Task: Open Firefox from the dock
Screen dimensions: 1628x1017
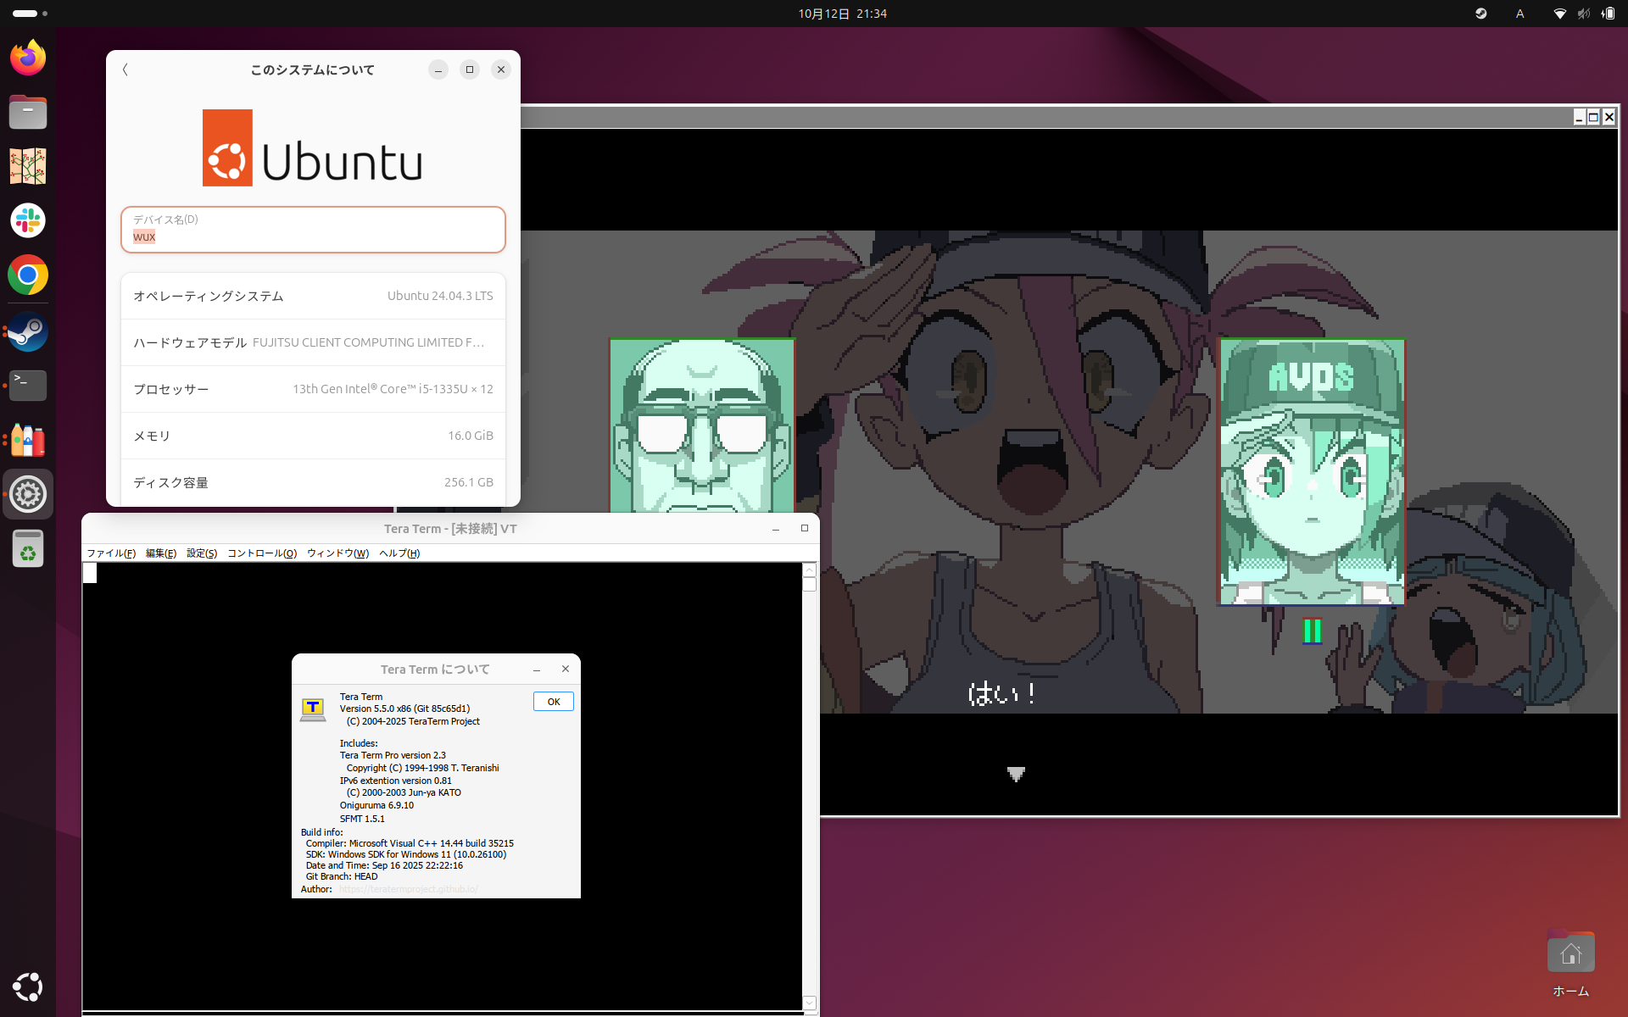Action: click(28, 57)
